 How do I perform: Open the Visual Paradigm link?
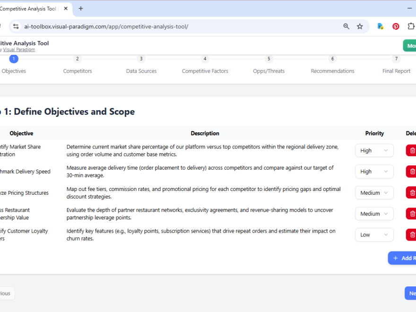point(20,49)
